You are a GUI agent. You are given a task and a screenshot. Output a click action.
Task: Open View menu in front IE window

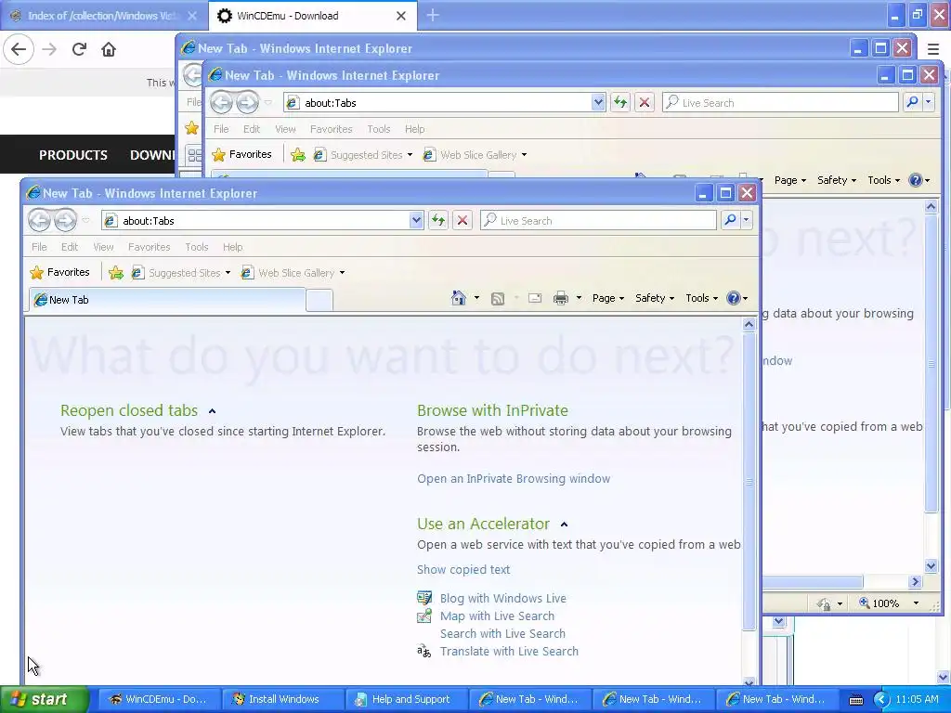click(103, 247)
